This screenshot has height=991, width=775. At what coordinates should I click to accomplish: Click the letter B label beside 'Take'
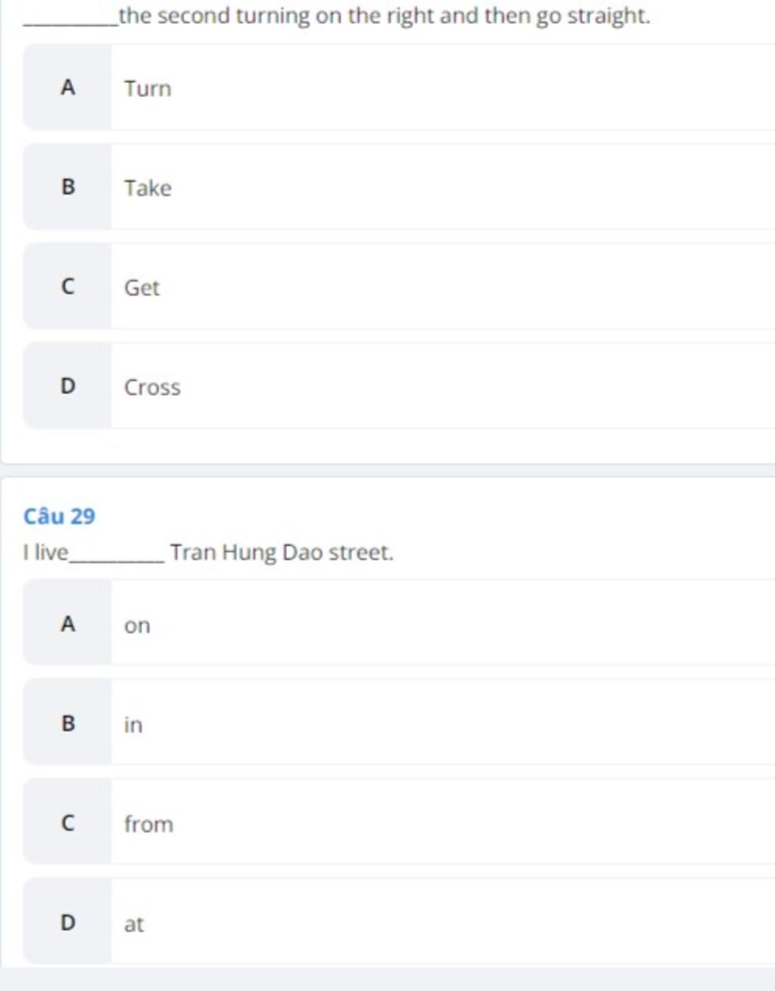coord(67,187)
